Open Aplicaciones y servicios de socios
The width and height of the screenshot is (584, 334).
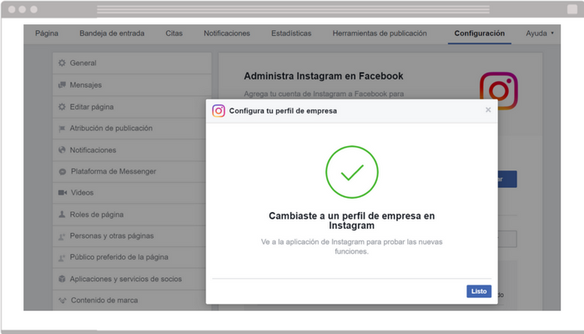pos(129,279)
